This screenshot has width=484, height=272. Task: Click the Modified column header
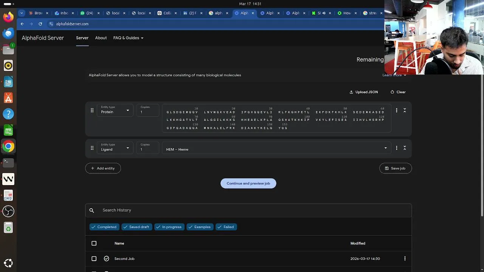[358, 243]
